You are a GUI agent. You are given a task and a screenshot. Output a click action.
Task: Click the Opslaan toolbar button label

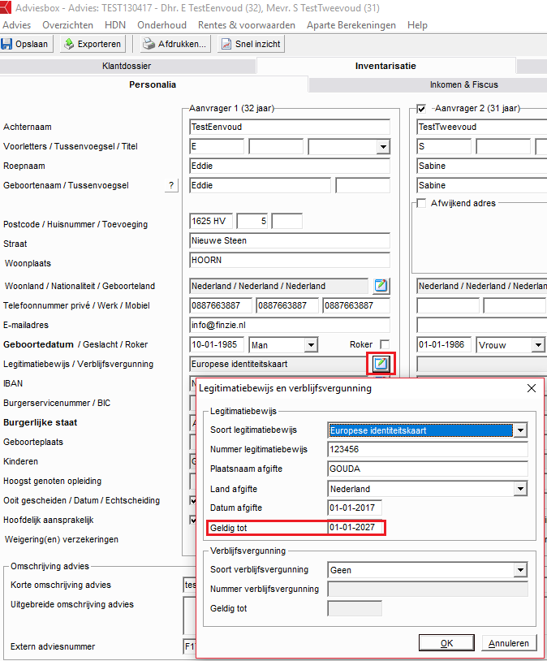[32, 44]
